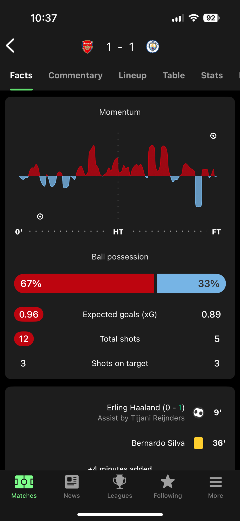Tap the Arsenal club crest
Viewport: 240px width, 521px height.
(87, 47)
